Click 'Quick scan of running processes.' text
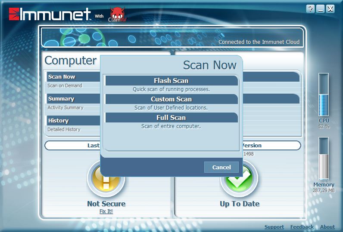Screen dimensions: 343x232 point(171,89)
